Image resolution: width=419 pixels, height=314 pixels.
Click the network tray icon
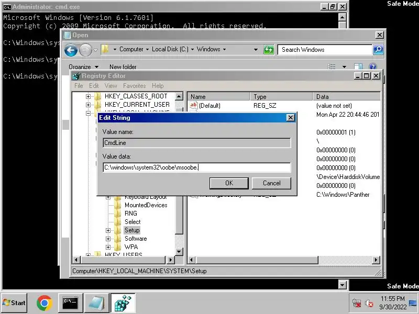(x=357, y=304)
